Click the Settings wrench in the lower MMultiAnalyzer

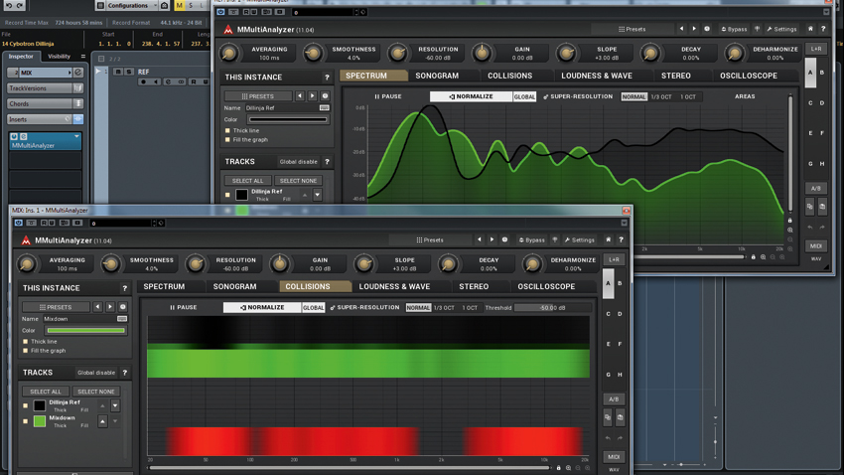(579, 240)
